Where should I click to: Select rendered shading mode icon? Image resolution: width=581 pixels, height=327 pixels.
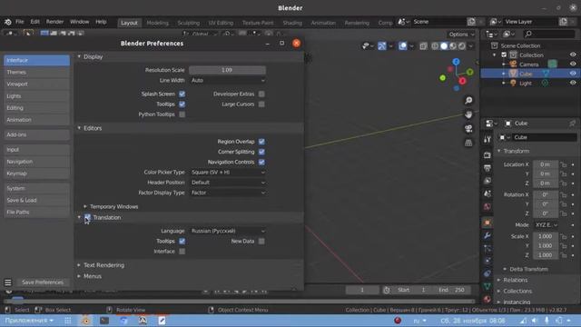pos(462,46)
